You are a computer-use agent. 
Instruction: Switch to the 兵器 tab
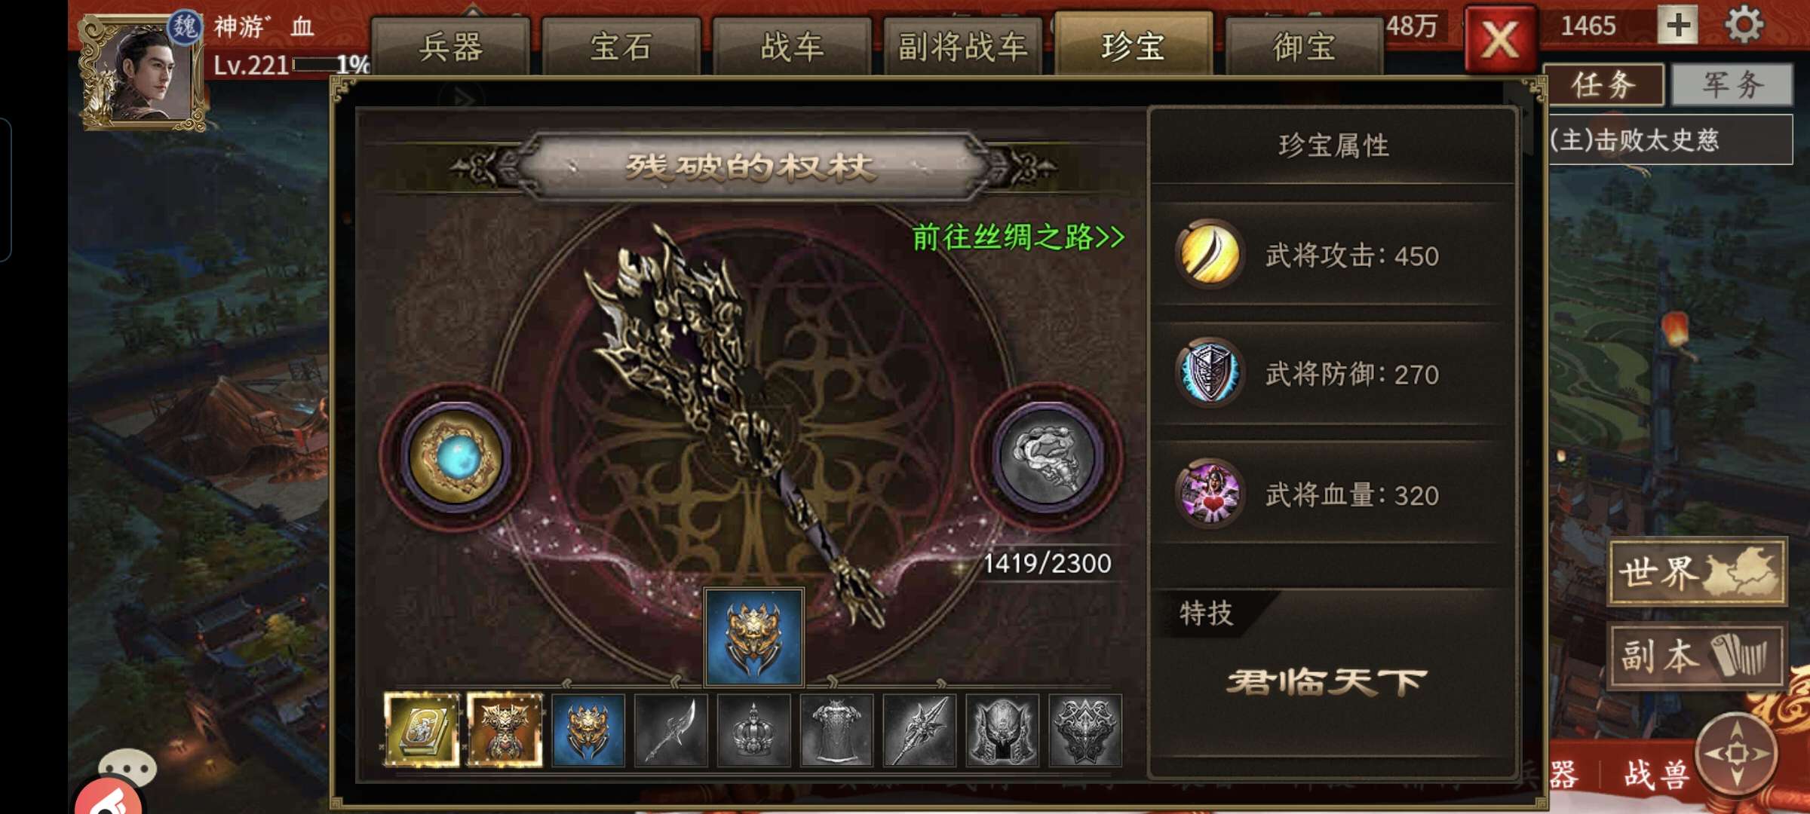[x=450, y=47]
